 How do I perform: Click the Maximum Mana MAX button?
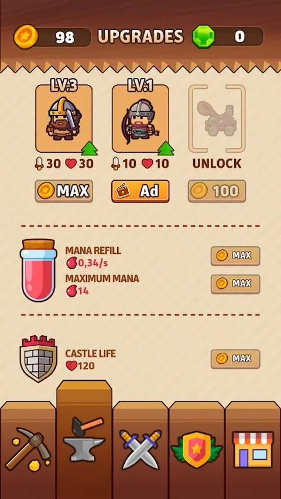pyautogui.click(x=235, y=284)
